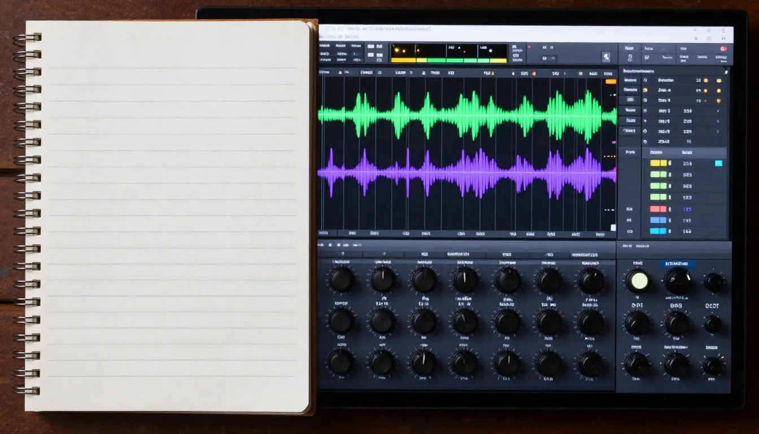Expand the right panel using its header corner icon
The height and width of the screenshot is (434, 759).
[726, 72]
